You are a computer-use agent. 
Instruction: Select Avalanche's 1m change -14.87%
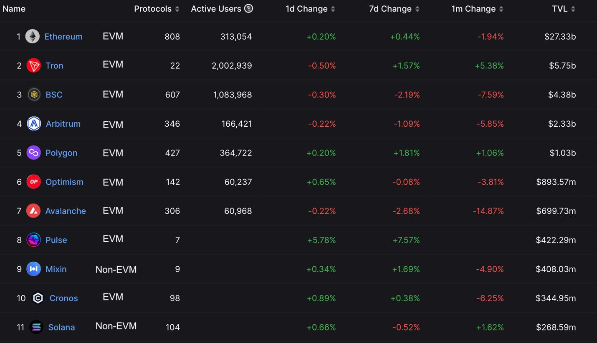tap(488, 211)
